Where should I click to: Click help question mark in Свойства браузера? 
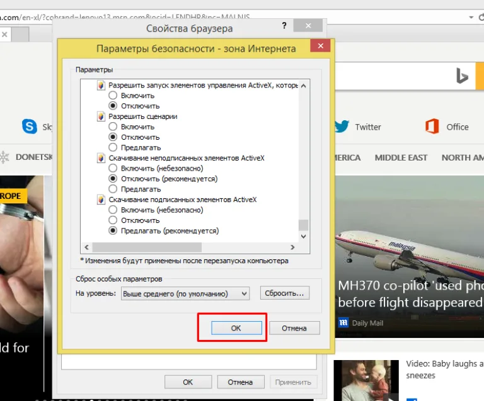tap(284, 25)
